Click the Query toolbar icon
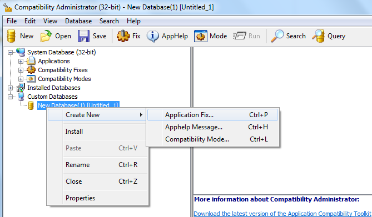372x217 pixels. (318, 36)
